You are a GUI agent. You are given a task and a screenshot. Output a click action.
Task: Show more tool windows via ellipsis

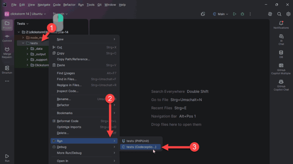[7, 81]
